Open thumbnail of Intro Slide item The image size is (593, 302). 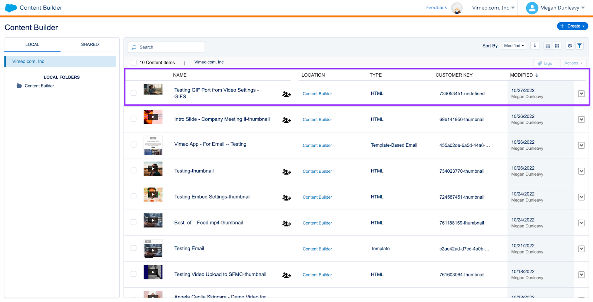[x=153, y=117]
